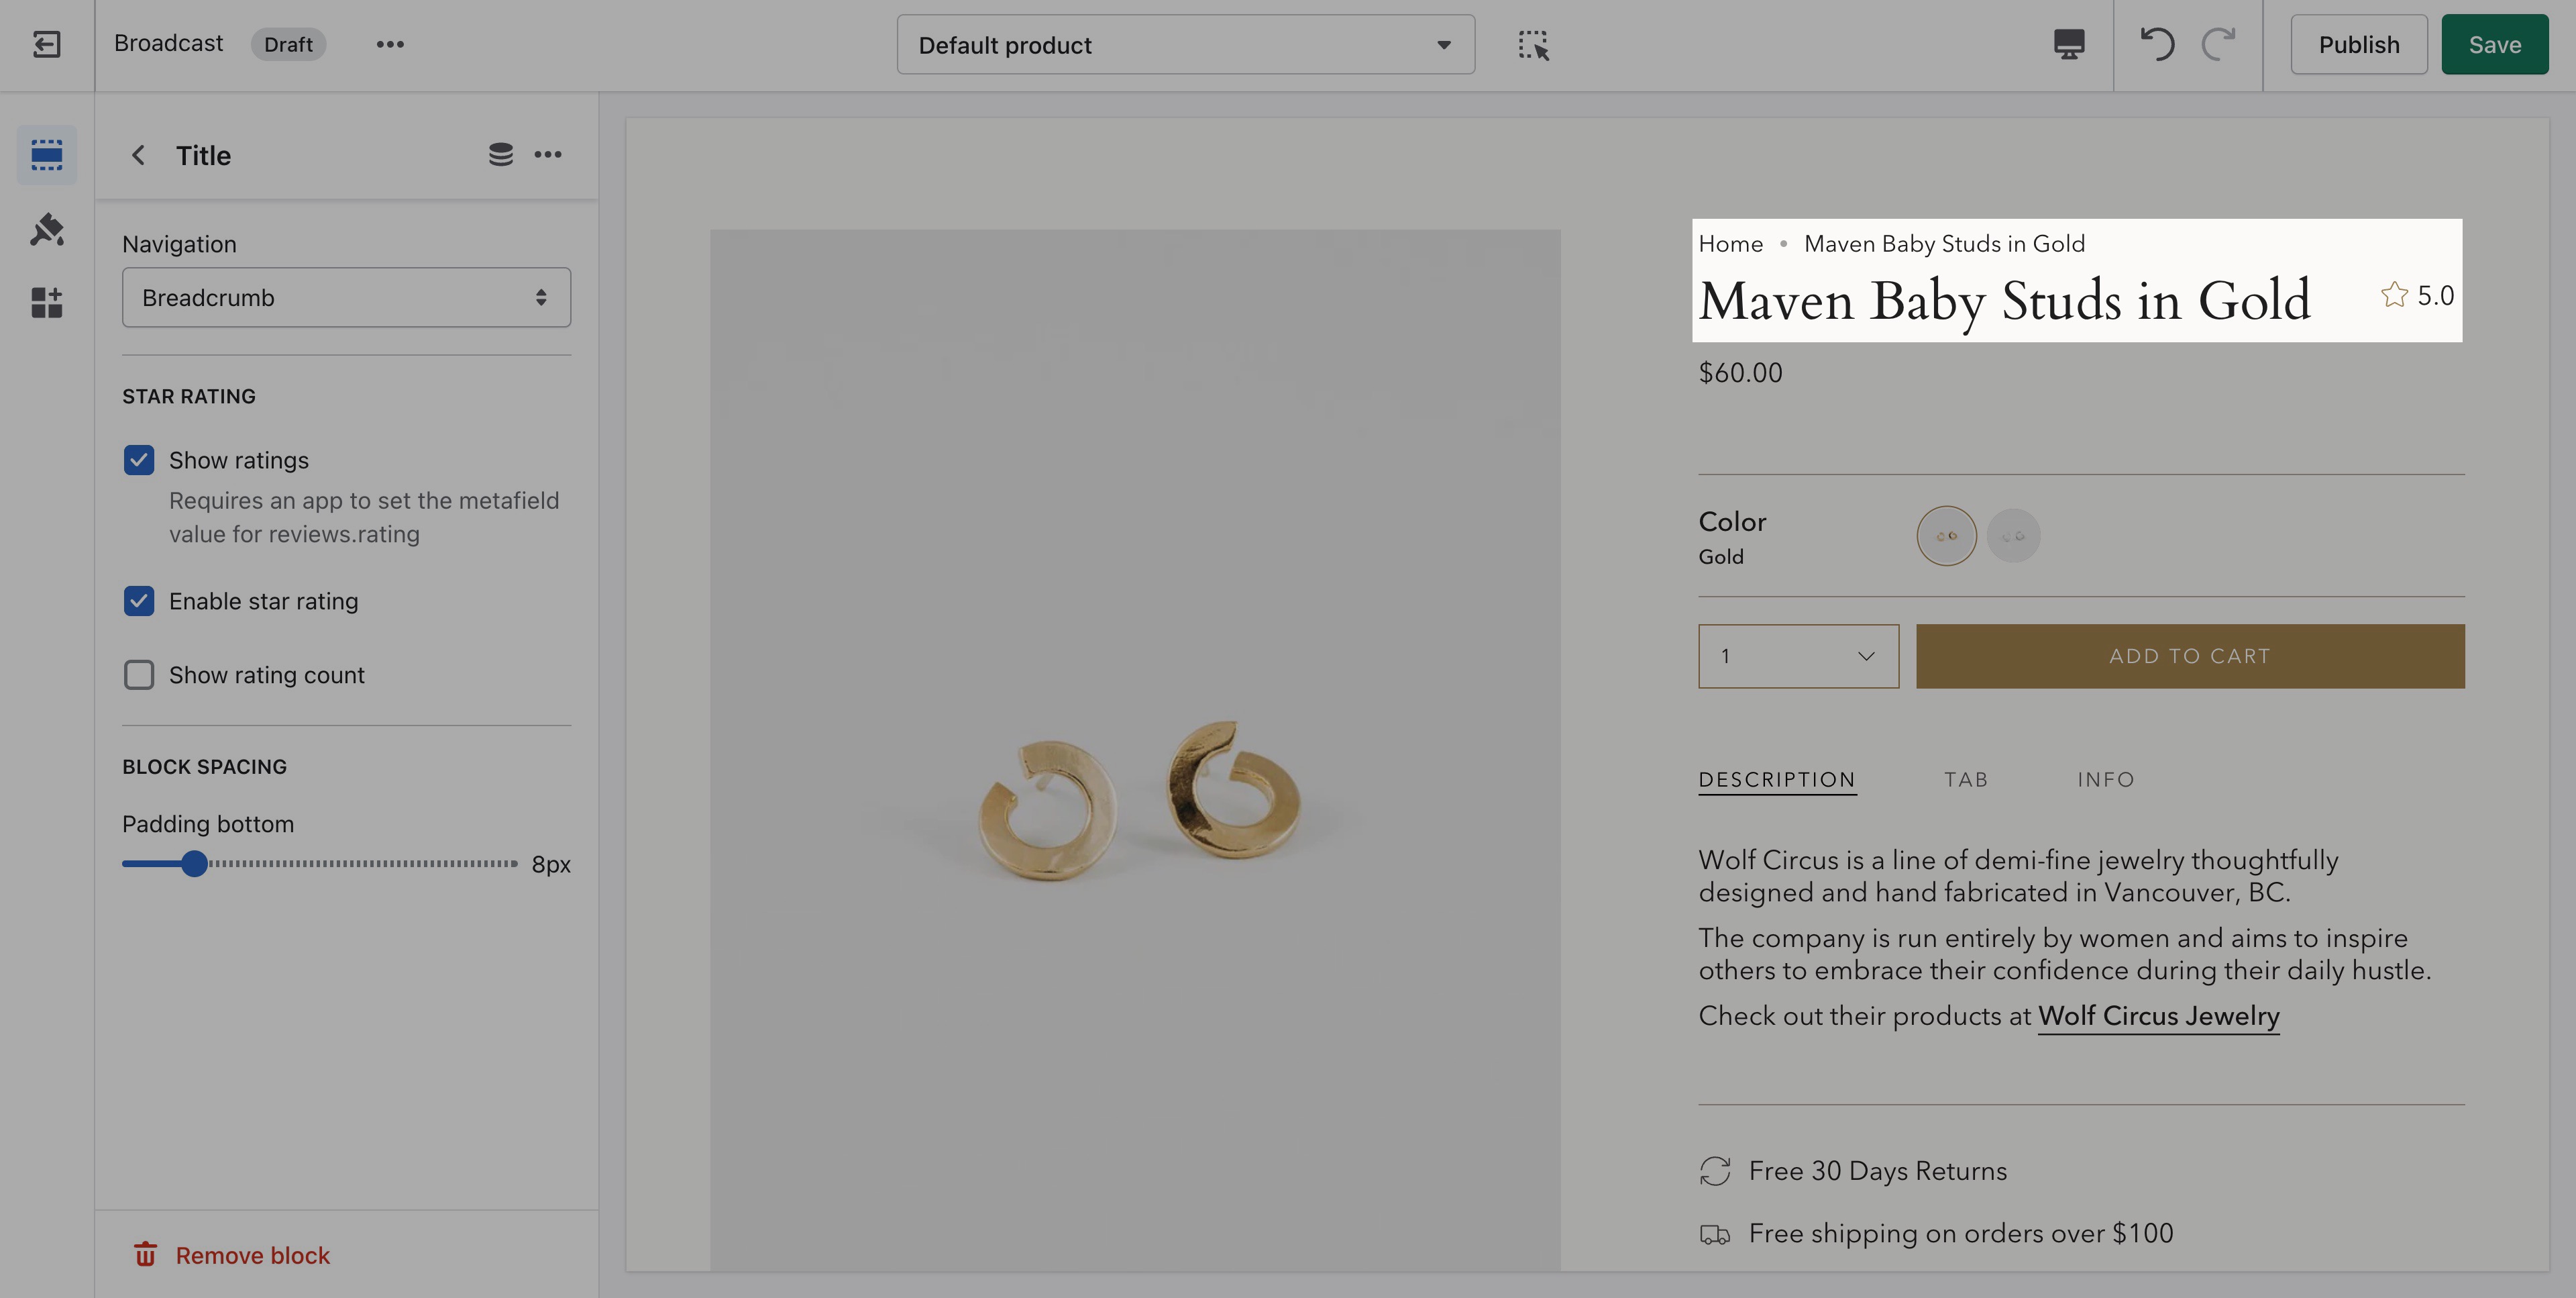Image resolution: width=2576 pixels, height=1298 pixels.
Task: Adjust the Padding bottom slider handle
Action: (x=195, y=864)
